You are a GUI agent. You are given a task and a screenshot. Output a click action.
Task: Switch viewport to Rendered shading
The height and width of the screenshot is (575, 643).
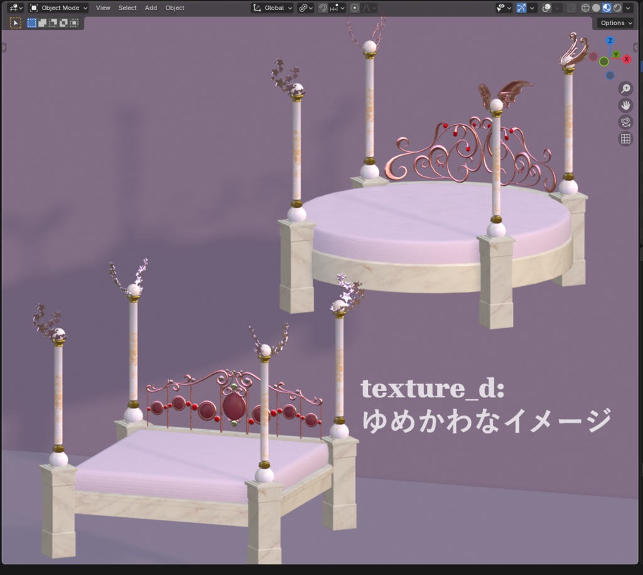point(617,8)
